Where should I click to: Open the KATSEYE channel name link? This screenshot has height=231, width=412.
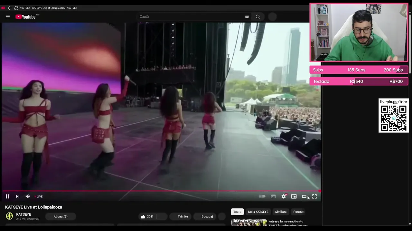click(23, 214)
